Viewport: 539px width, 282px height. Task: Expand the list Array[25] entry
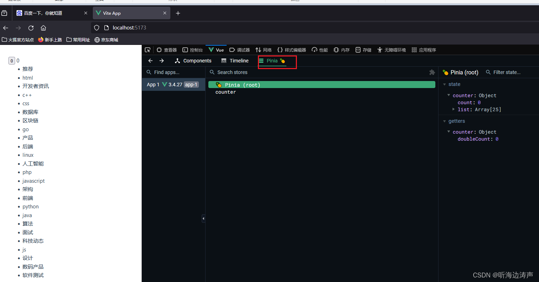[x=454, y=109]
